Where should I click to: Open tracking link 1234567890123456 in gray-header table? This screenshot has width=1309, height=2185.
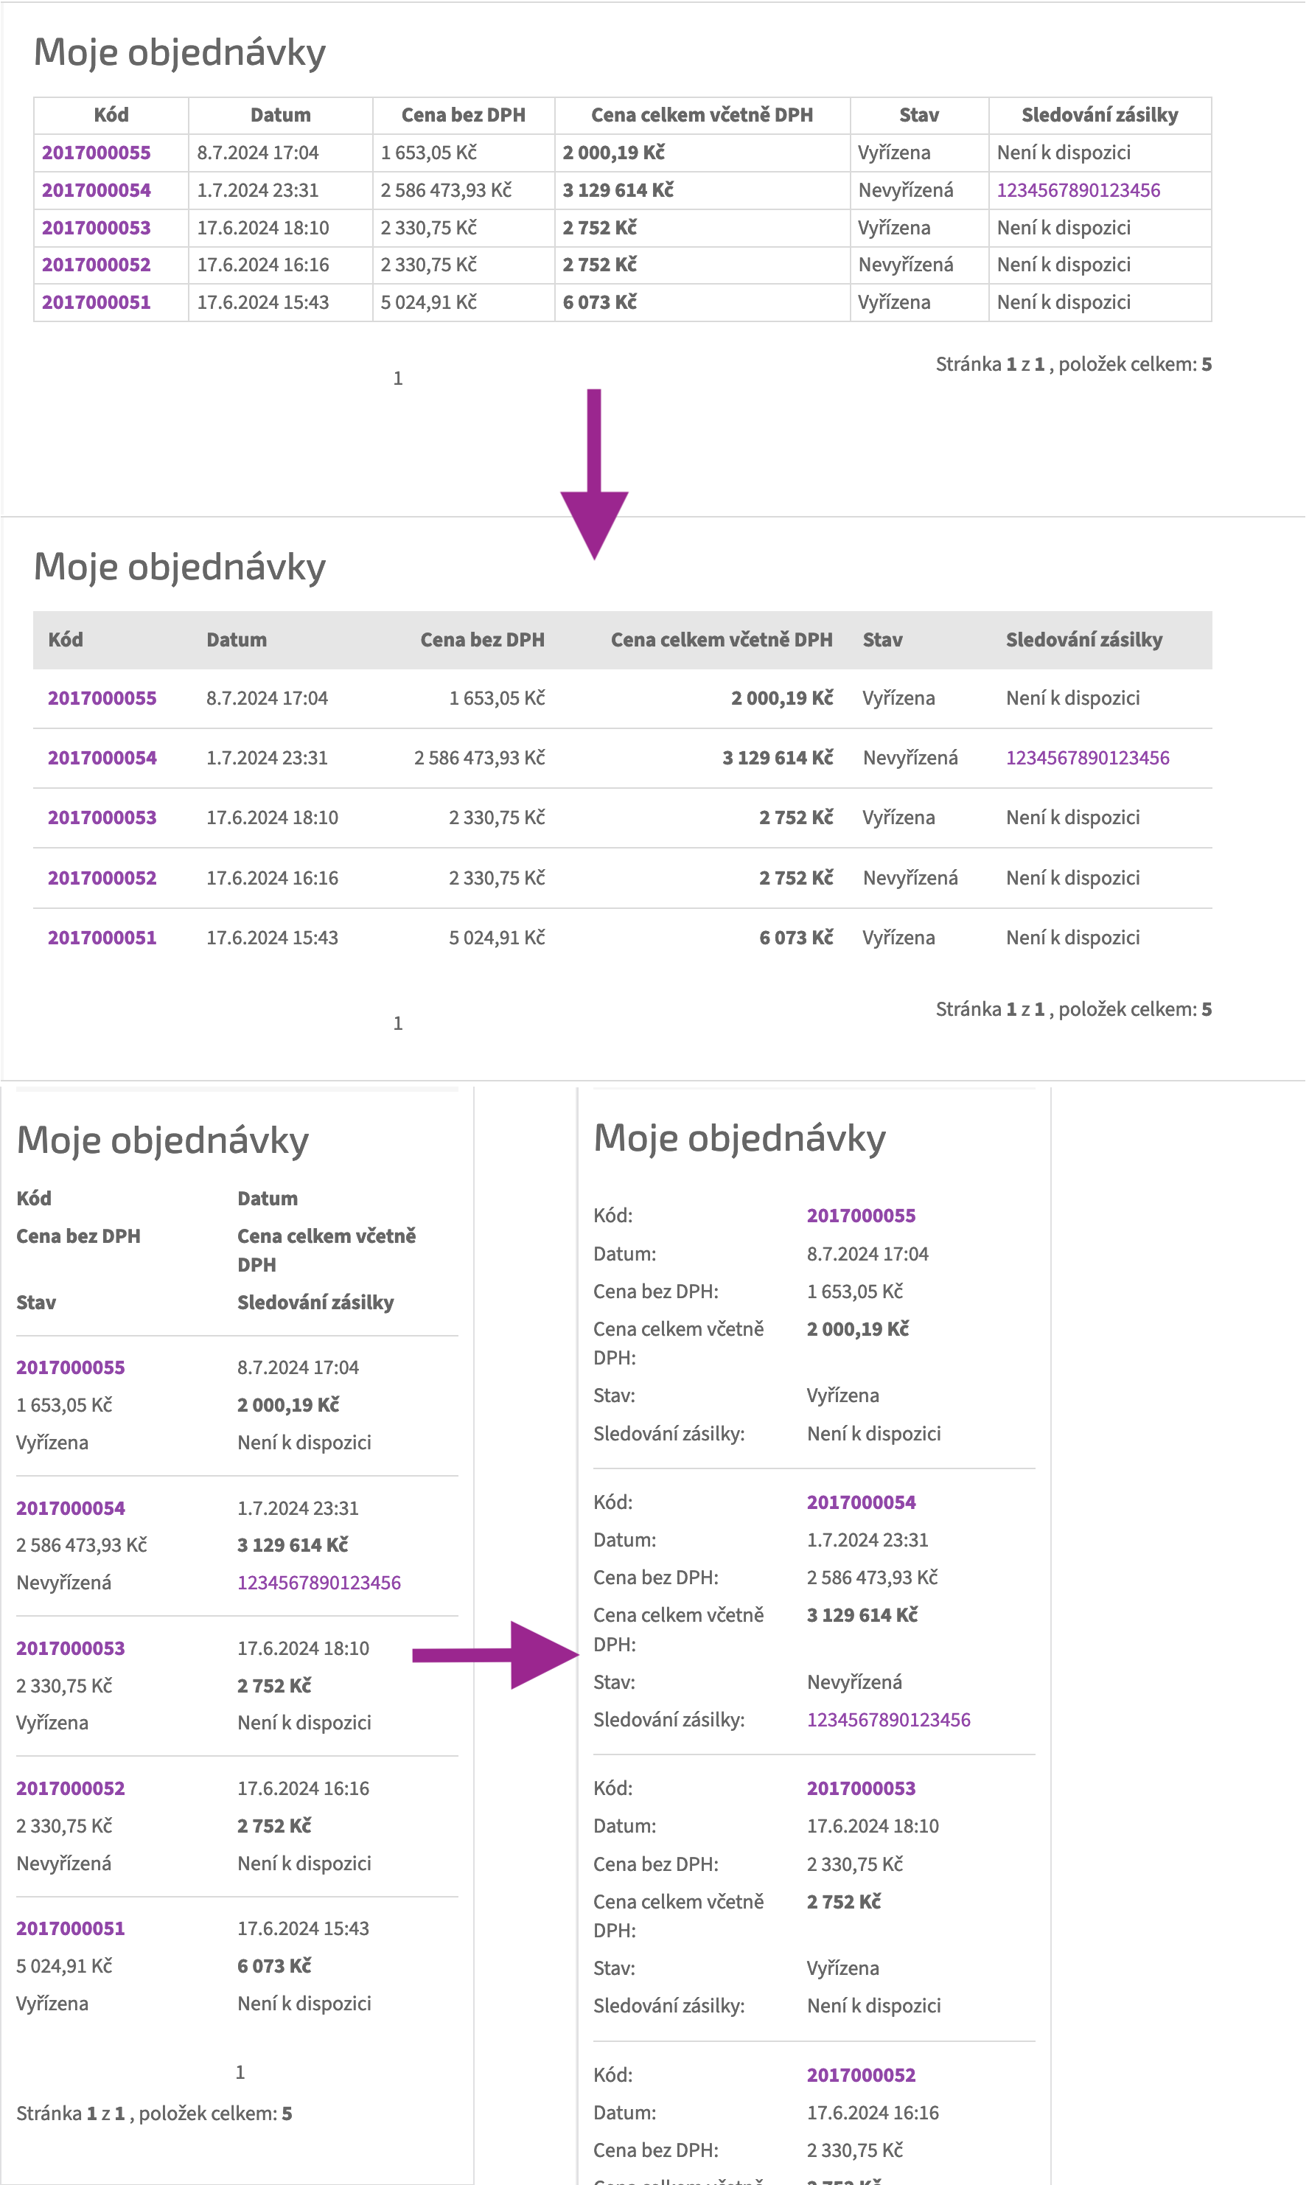pos(1086,758)
